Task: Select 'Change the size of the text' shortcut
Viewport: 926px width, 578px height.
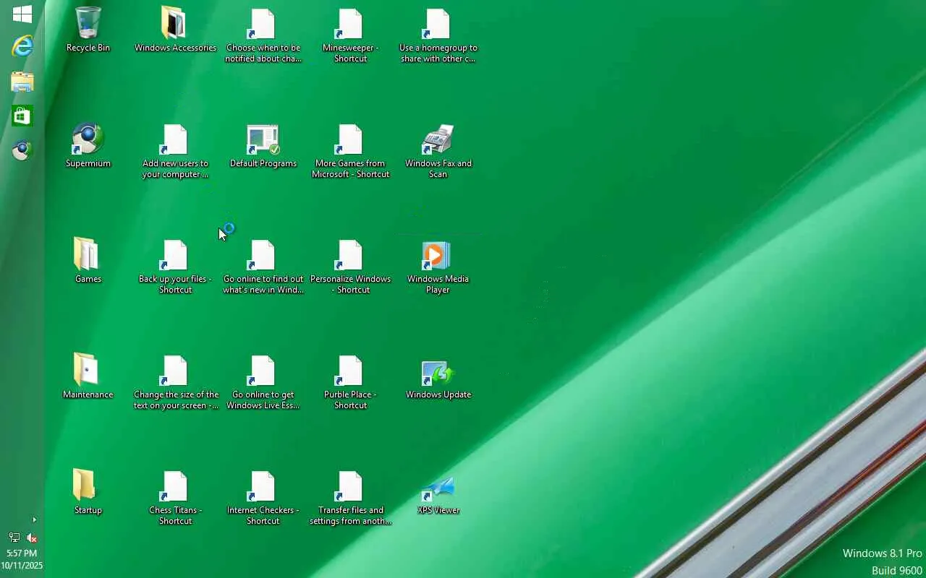Action: pyautogui.click(x=175, y=382)
